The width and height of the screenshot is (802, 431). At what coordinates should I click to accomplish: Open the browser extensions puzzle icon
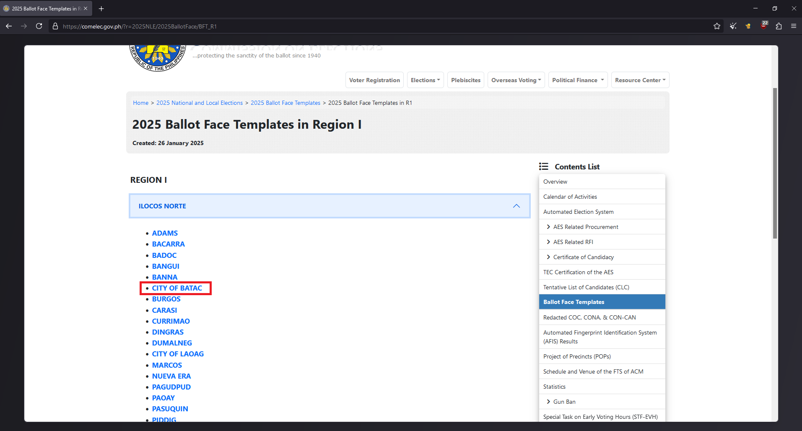tap(779, 26)
